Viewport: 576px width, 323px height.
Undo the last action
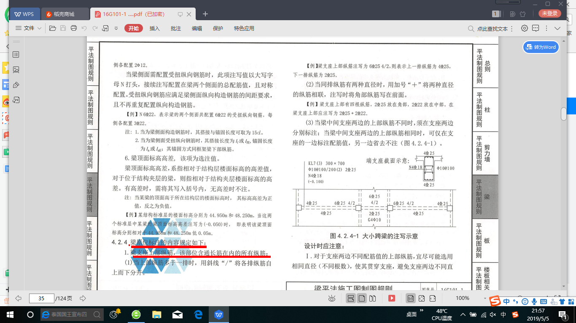coord(84,28)
